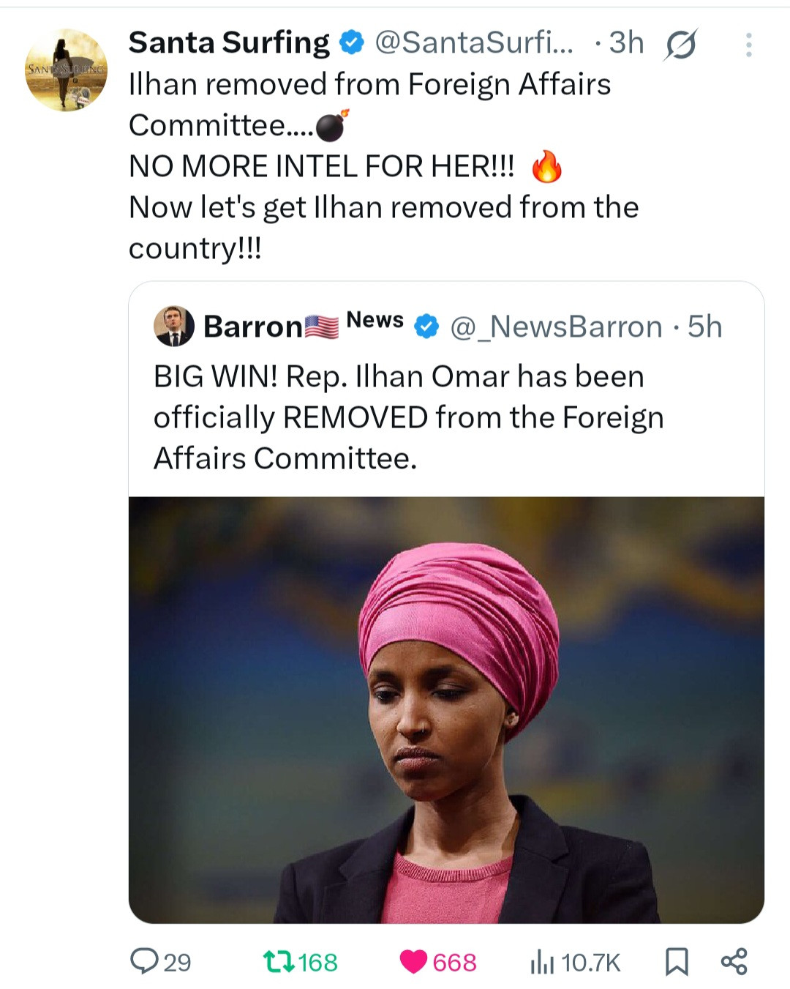Open the three-dot more options menu

click(x=748, y=45)
